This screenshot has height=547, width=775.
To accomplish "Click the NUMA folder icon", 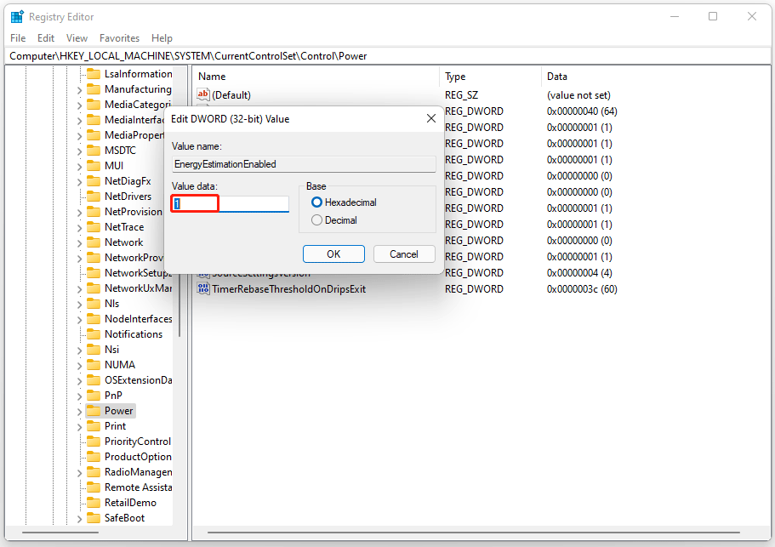I will [93, 365].
